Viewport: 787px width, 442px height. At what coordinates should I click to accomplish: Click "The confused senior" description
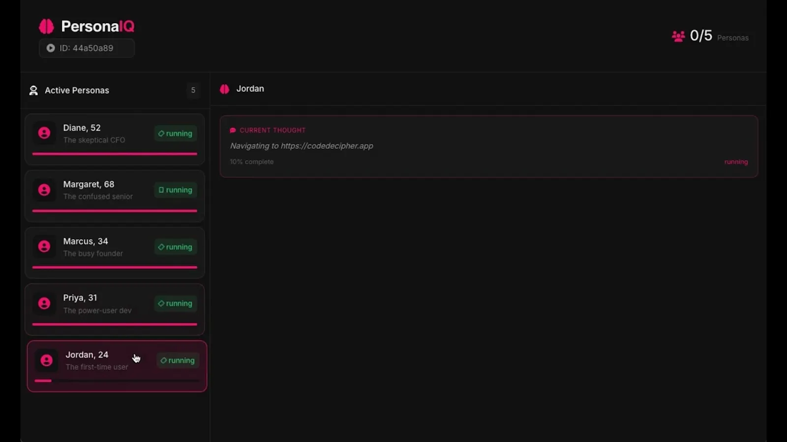tap(98, 196)
